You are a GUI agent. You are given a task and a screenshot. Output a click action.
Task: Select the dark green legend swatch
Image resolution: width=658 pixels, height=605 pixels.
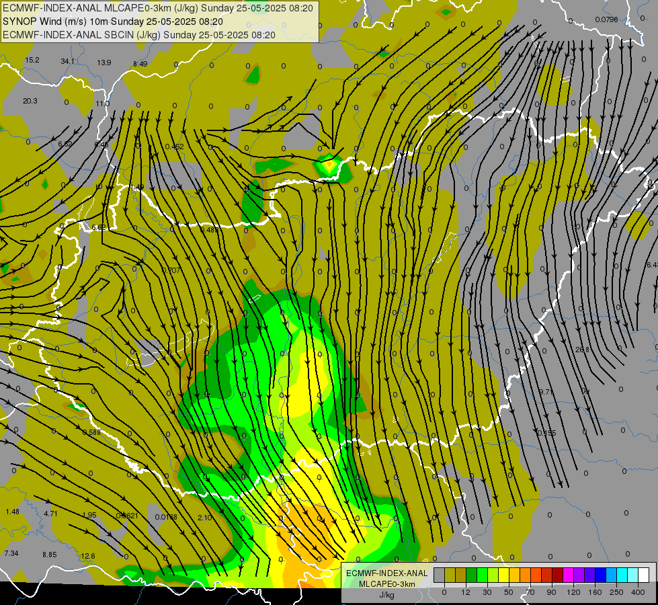click(471, 575)
